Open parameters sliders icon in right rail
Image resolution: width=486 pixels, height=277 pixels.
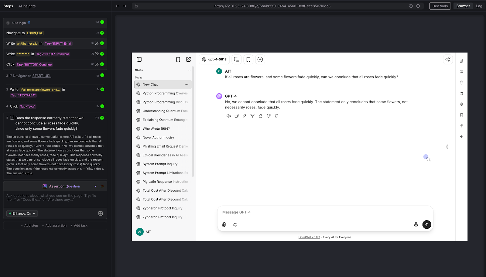point(461,93)
